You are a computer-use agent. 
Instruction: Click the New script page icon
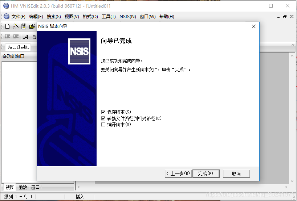7,26
